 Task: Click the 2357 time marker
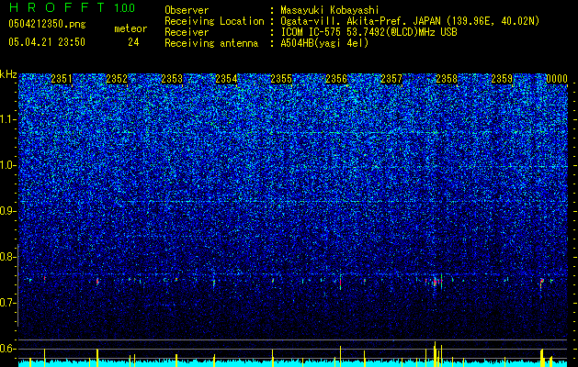(x=391, y=79)
